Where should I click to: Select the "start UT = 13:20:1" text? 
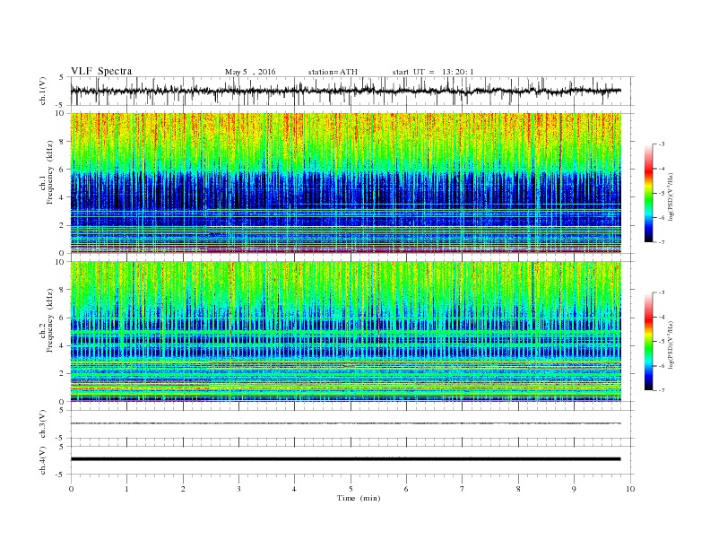433,72
